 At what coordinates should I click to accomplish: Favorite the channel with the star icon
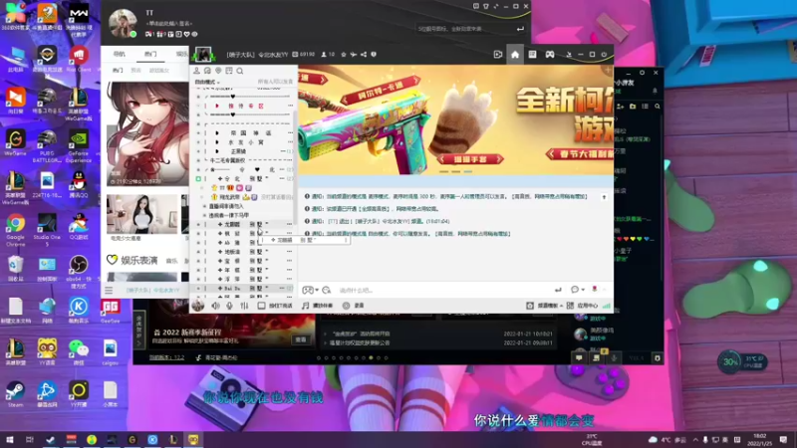(x=344, y=55)
